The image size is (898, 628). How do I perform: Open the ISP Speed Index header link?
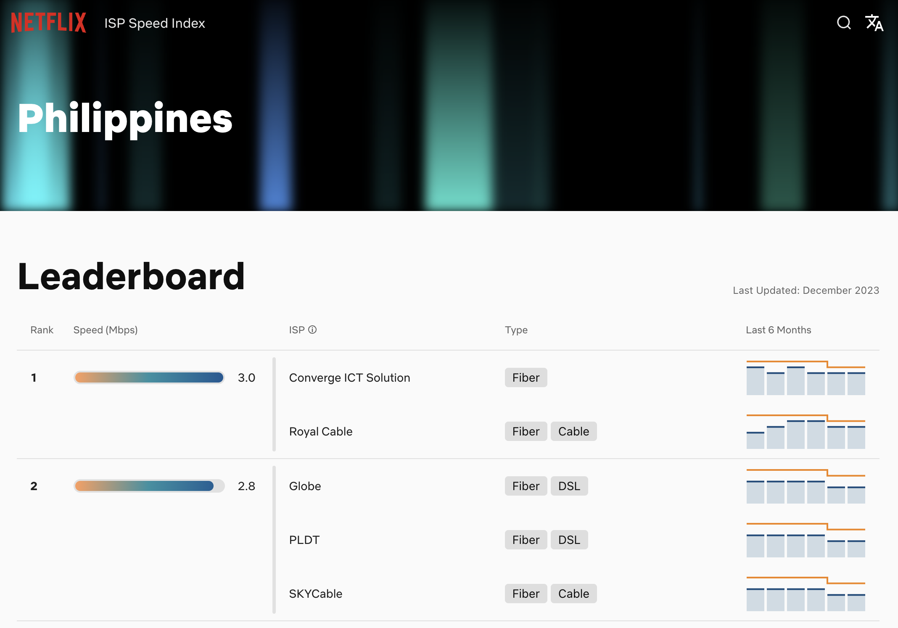pyautogui.click(x=154, y=23)
